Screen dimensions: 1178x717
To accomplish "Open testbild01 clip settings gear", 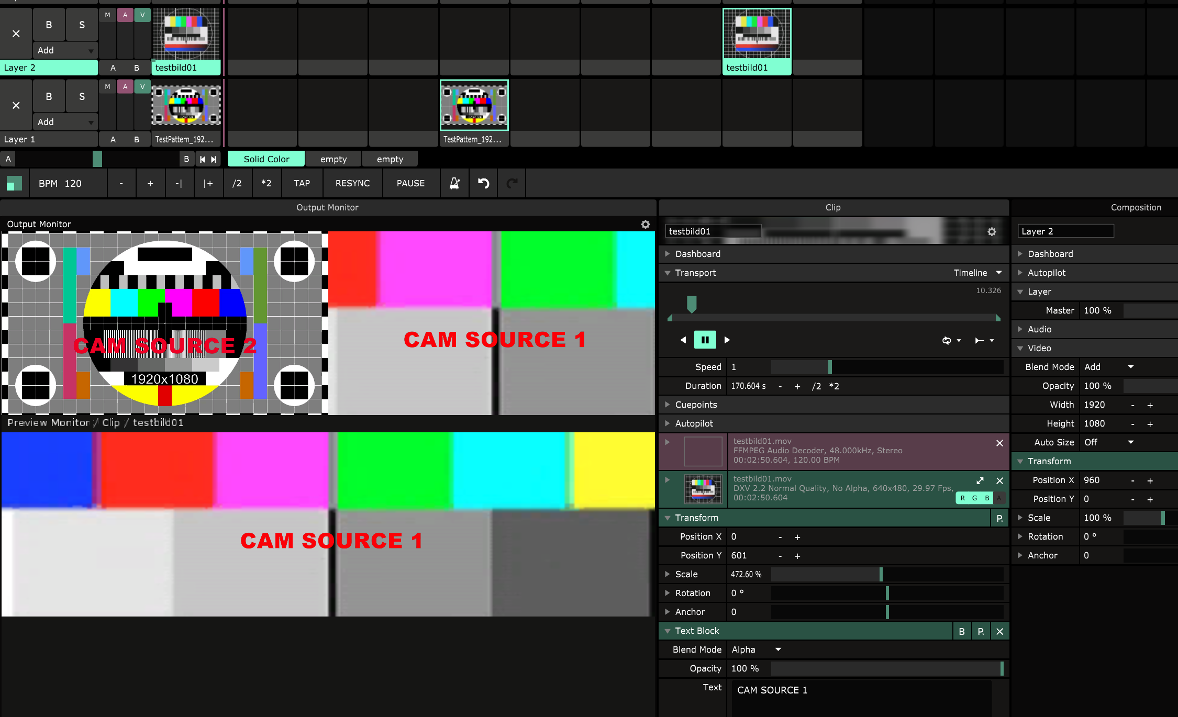I will [992, 231].
